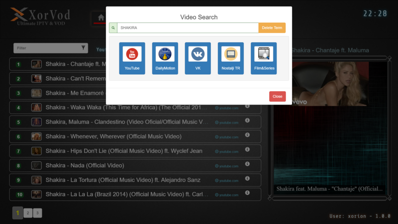Image resolution: width=398 pixels, height=224 pixels.
Task: Click the Chantaje video preview image
Action: 330,84
